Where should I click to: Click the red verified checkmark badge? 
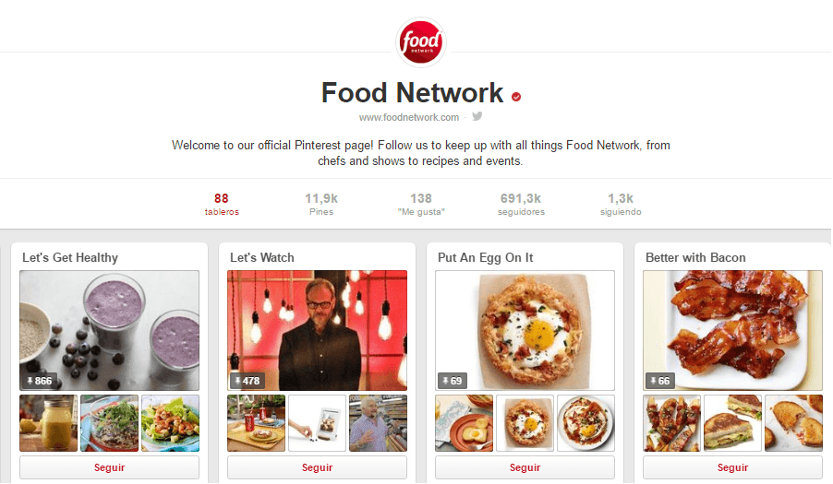click(x=516, y=97)
